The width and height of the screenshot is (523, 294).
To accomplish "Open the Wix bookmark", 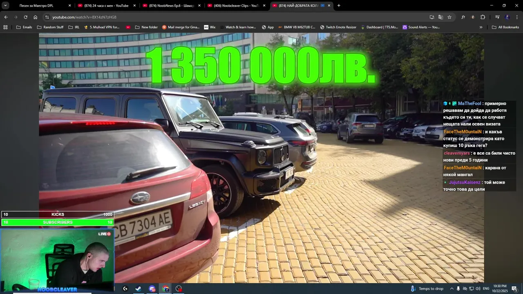I will point(210,27).
